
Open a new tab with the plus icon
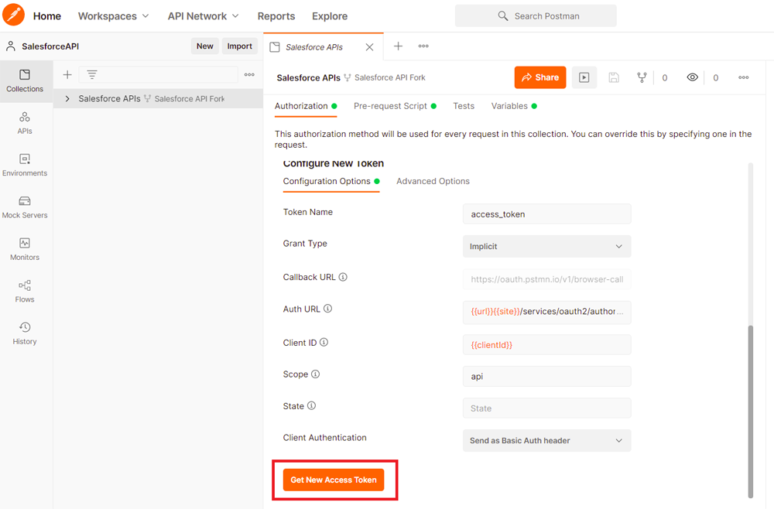coord(398,46)
